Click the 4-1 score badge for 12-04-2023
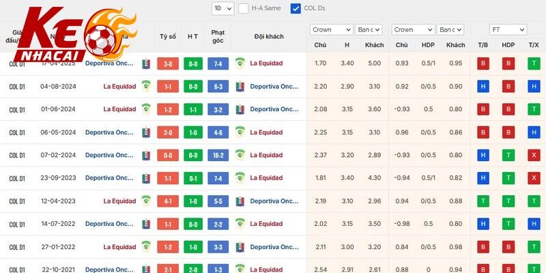This screenshot has height=273, width=546. (167, 201)
